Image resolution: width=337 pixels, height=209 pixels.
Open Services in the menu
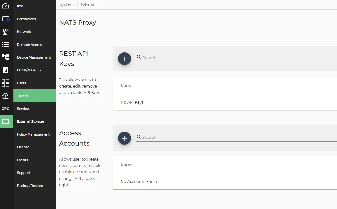point(35,109)
